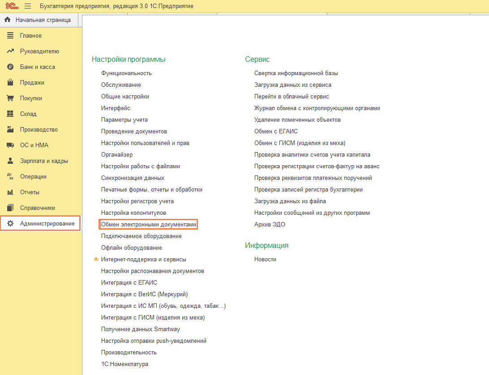Open Настройки работы с файлами
The width and height of the screenshot is (489, 375).
tap(140, 166)
